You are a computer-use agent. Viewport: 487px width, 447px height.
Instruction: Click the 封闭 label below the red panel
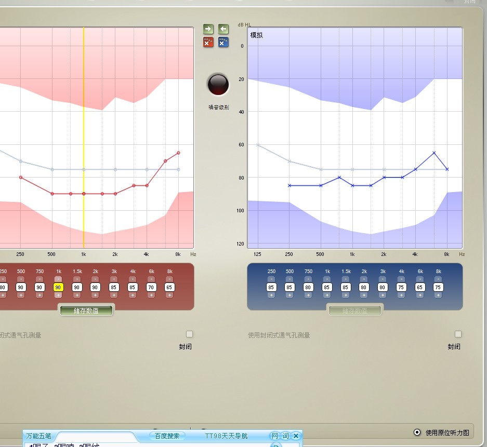pyautogui.click(x=186, y=347)
